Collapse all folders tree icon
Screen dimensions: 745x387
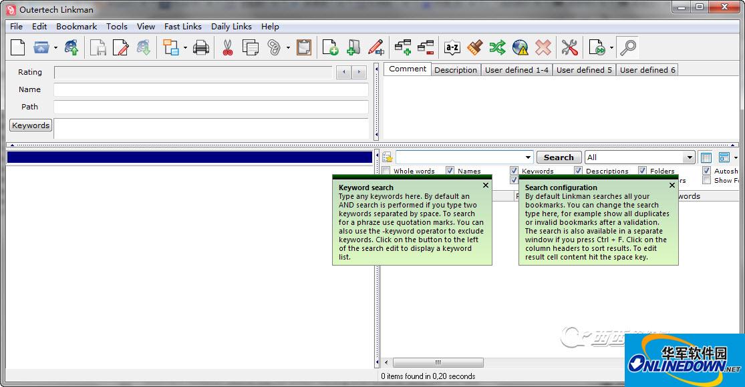[x=426, y=47]
